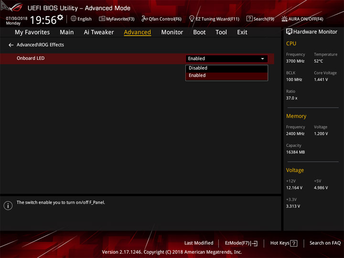Click CPU temperature value 52°C
The image size is (344, 258).
pos(318,61)
